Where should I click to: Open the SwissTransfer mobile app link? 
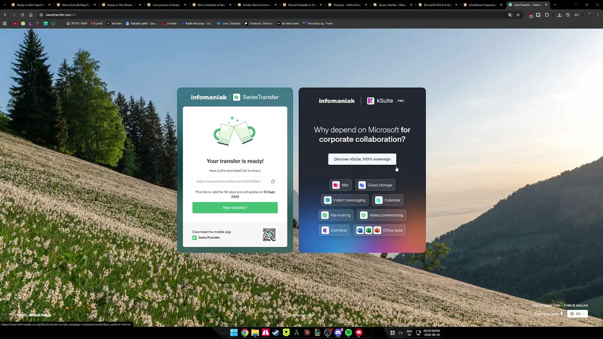206,238
